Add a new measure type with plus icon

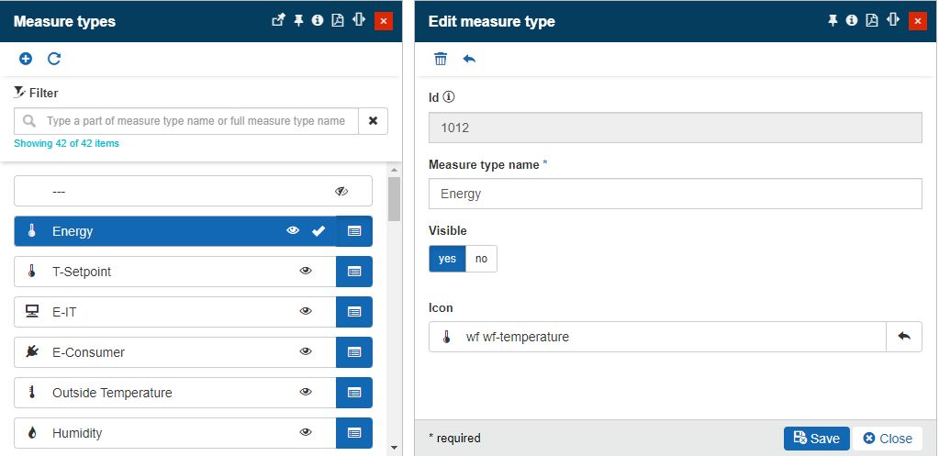26,59
